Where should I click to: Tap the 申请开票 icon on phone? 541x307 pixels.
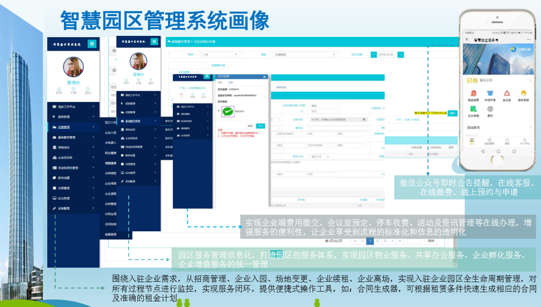[490, 94]
